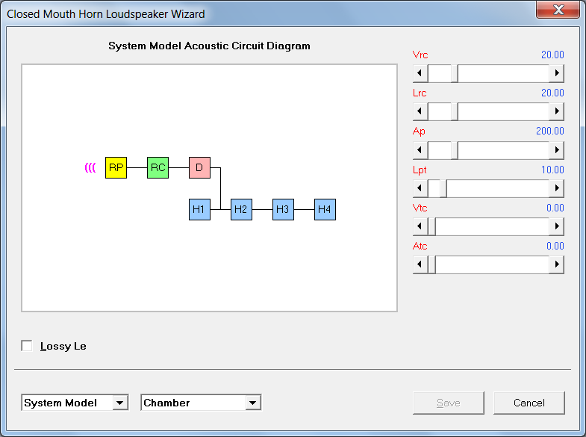Click the Lrc value 20.00
The image size is (586, 437).
[x=552, y=93]
